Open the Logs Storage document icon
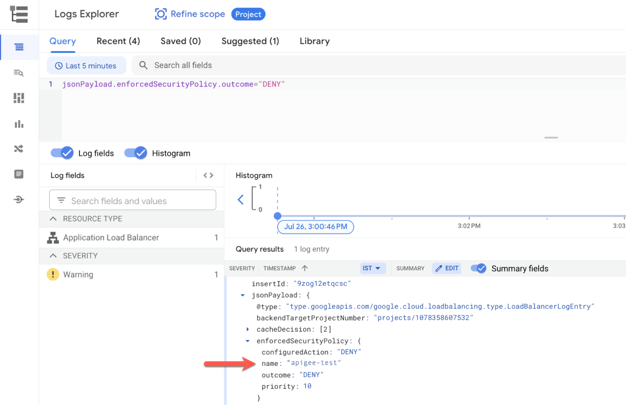This screenshot has width=626, height=405. click(19, 174)
